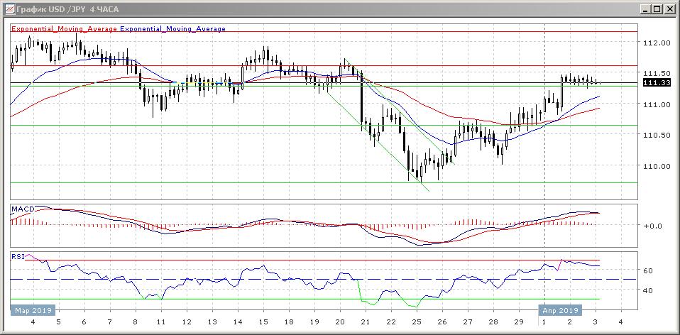Select the blue Exponential_Moving_Average legend label
The height and width of the screenshot is (335, 680).
[173, 29]
